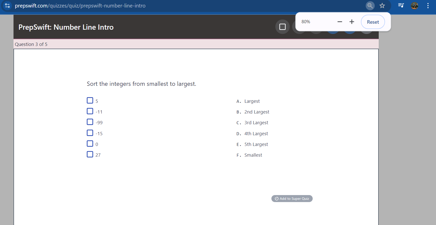This screenshot has width=436, height=225.
Task: Click Add to Super Quiz button
Action: (292, 199)
